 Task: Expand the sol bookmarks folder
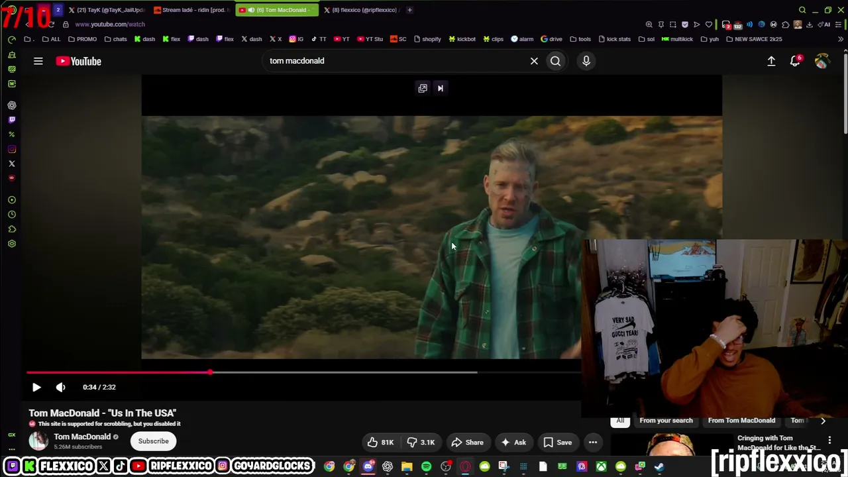click(647, 39)
